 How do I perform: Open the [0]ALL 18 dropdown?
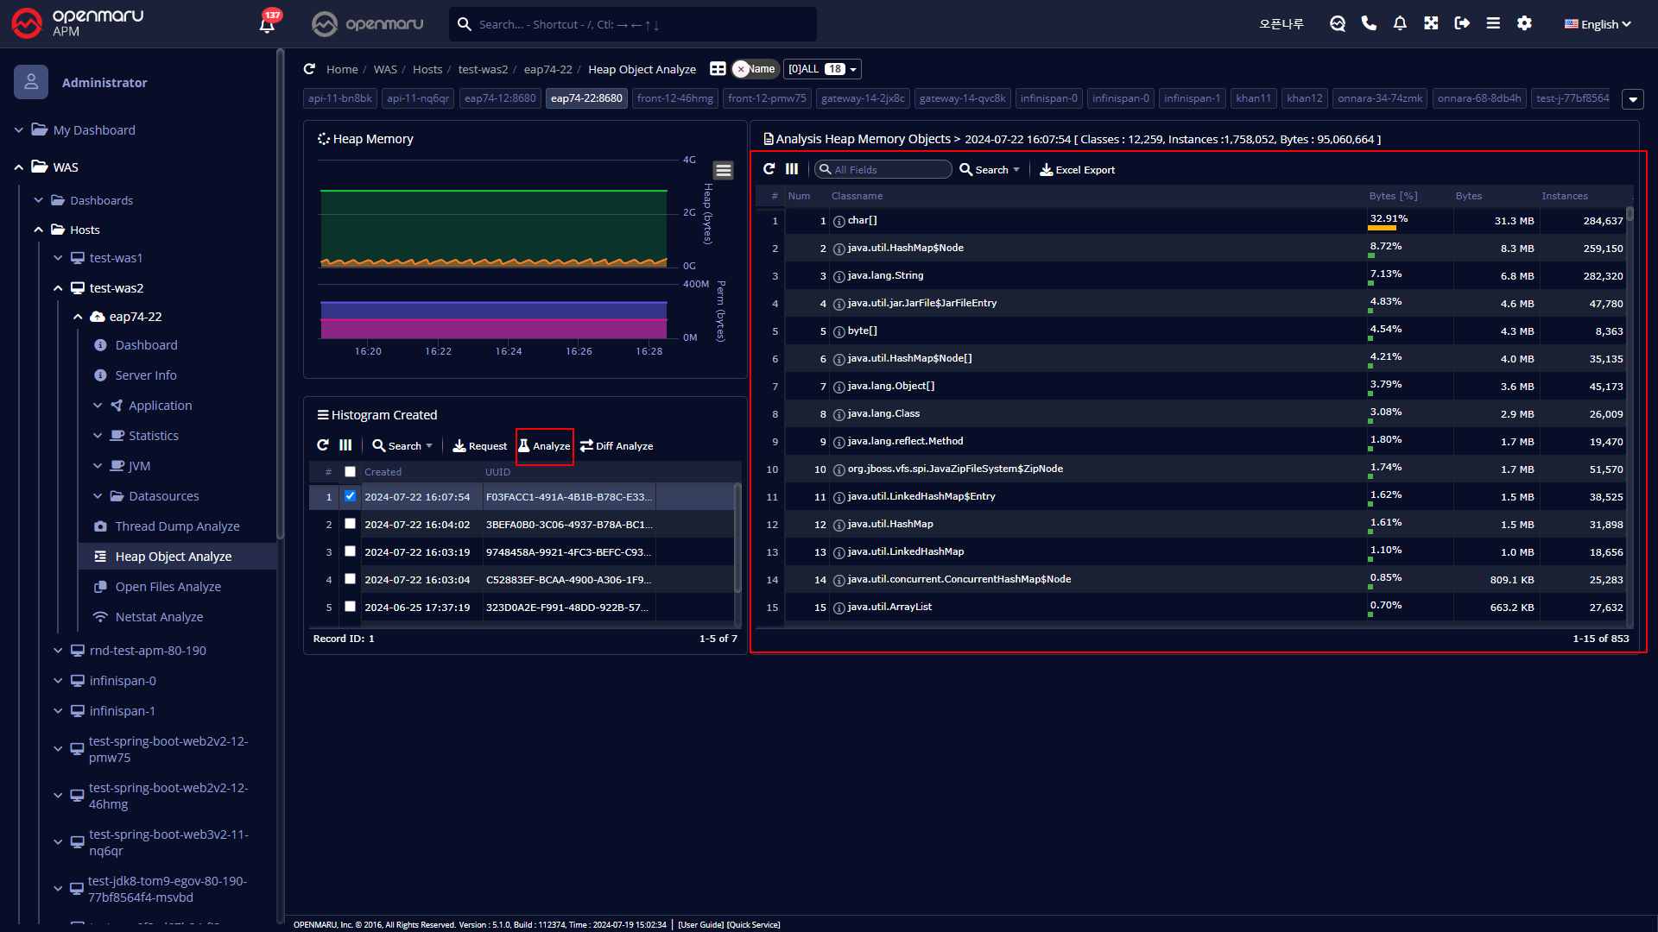[x=822, y=69]
